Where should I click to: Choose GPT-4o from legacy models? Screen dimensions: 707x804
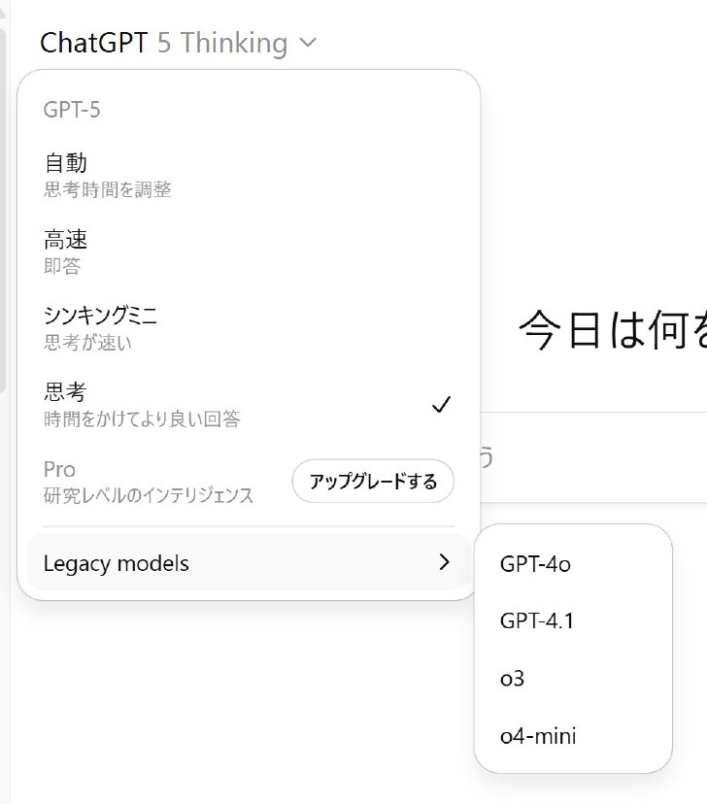click(x=573, y=564)
